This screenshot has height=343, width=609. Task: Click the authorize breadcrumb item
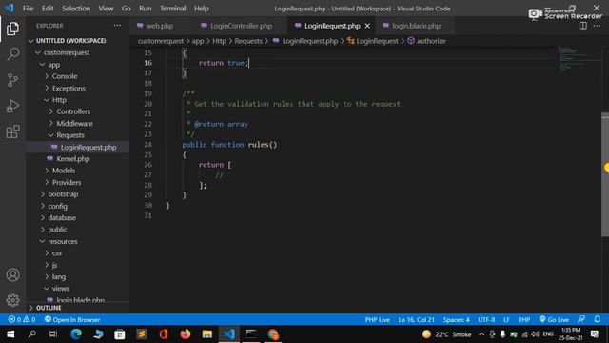pyautogui.click(x=426, y=41)
